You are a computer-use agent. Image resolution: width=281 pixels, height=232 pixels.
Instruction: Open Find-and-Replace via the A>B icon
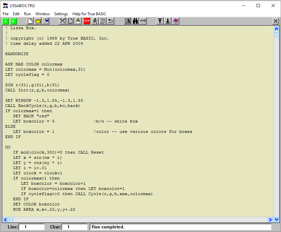pyautogui.click(x=143, y=21)
